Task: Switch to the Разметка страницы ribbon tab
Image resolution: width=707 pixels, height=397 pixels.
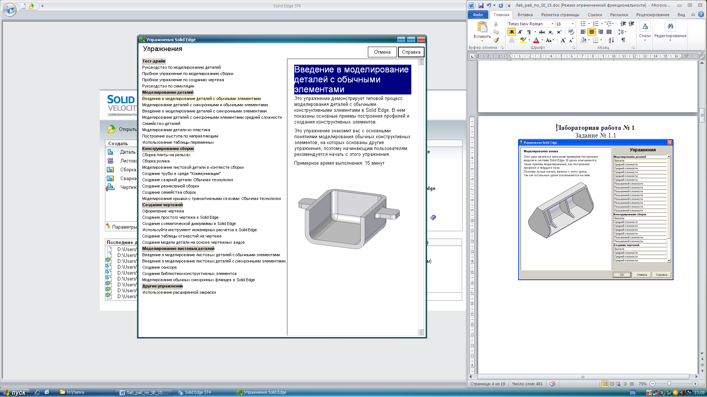Action: pyautogui.click(x=560, y=15)
